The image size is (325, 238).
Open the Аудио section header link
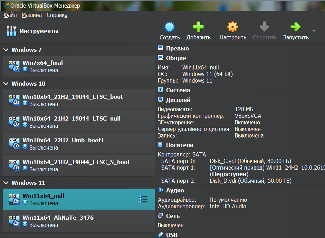[x=175, y=190]
